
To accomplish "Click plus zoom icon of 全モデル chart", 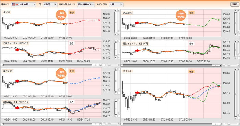I will point(239,70).
